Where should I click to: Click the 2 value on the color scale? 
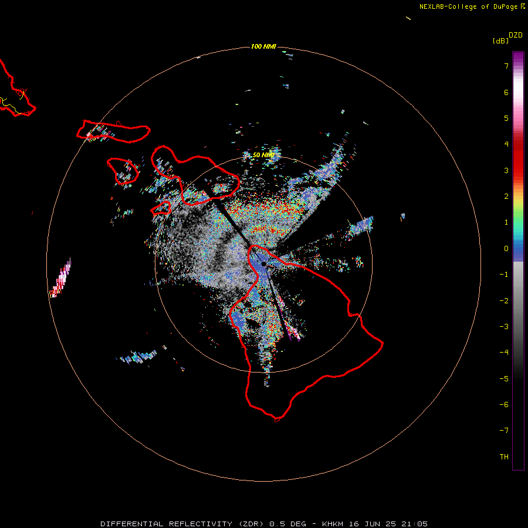coord(506,197)
